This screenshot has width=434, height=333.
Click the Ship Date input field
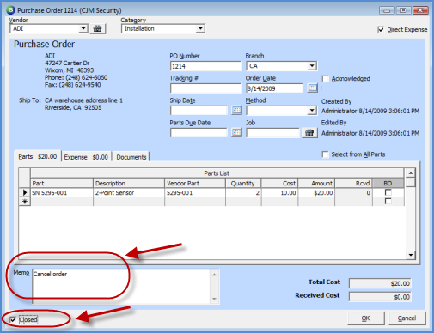pos(199,111)
